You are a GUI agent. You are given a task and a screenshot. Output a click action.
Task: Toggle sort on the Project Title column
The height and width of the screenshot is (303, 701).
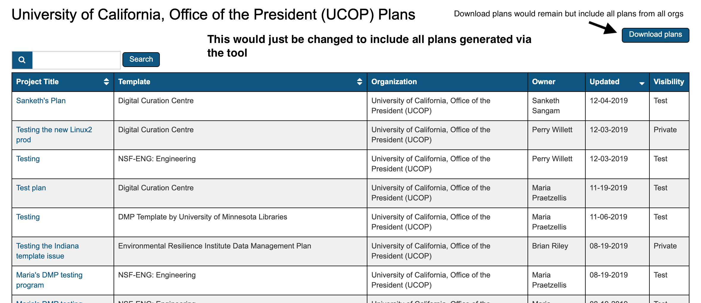106,82
